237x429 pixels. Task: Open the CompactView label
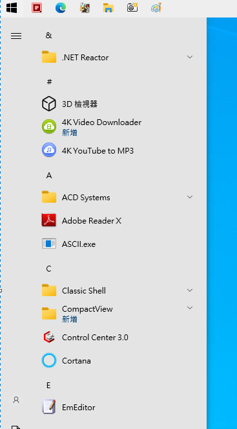[x=87, y=309]
